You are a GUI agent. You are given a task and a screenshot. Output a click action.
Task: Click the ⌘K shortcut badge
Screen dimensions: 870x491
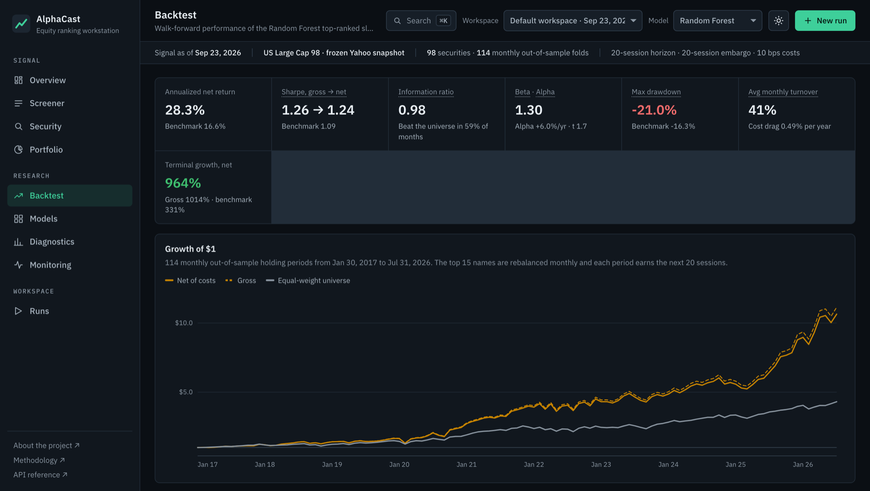443,21
